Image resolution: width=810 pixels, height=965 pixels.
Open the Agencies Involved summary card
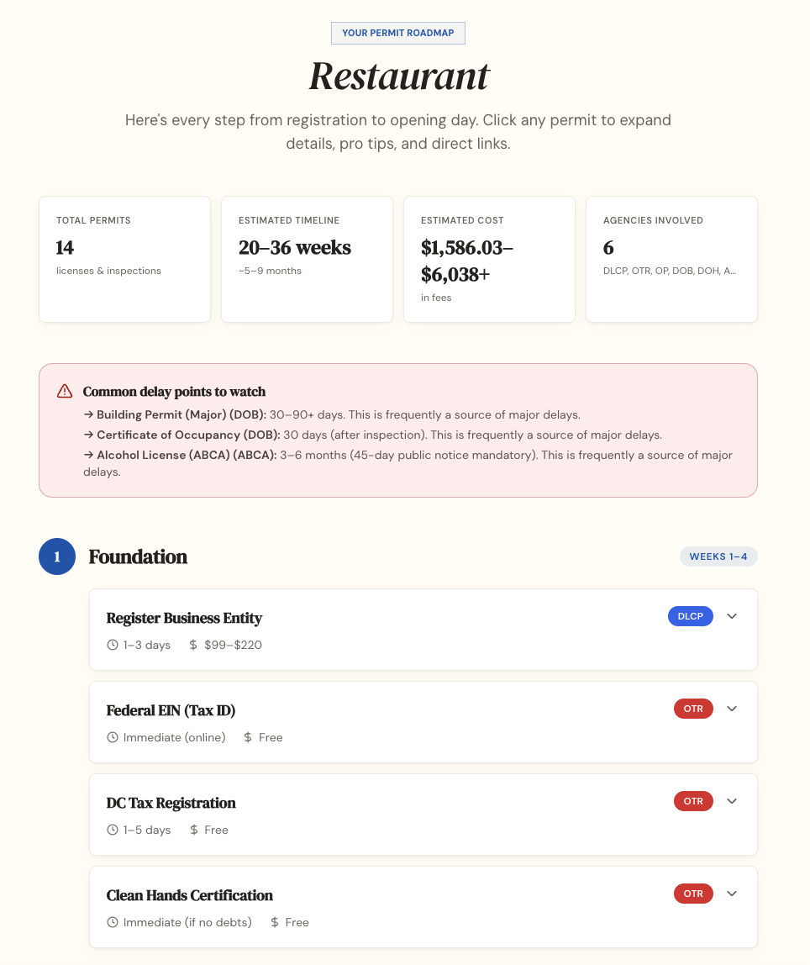(671, 259)
